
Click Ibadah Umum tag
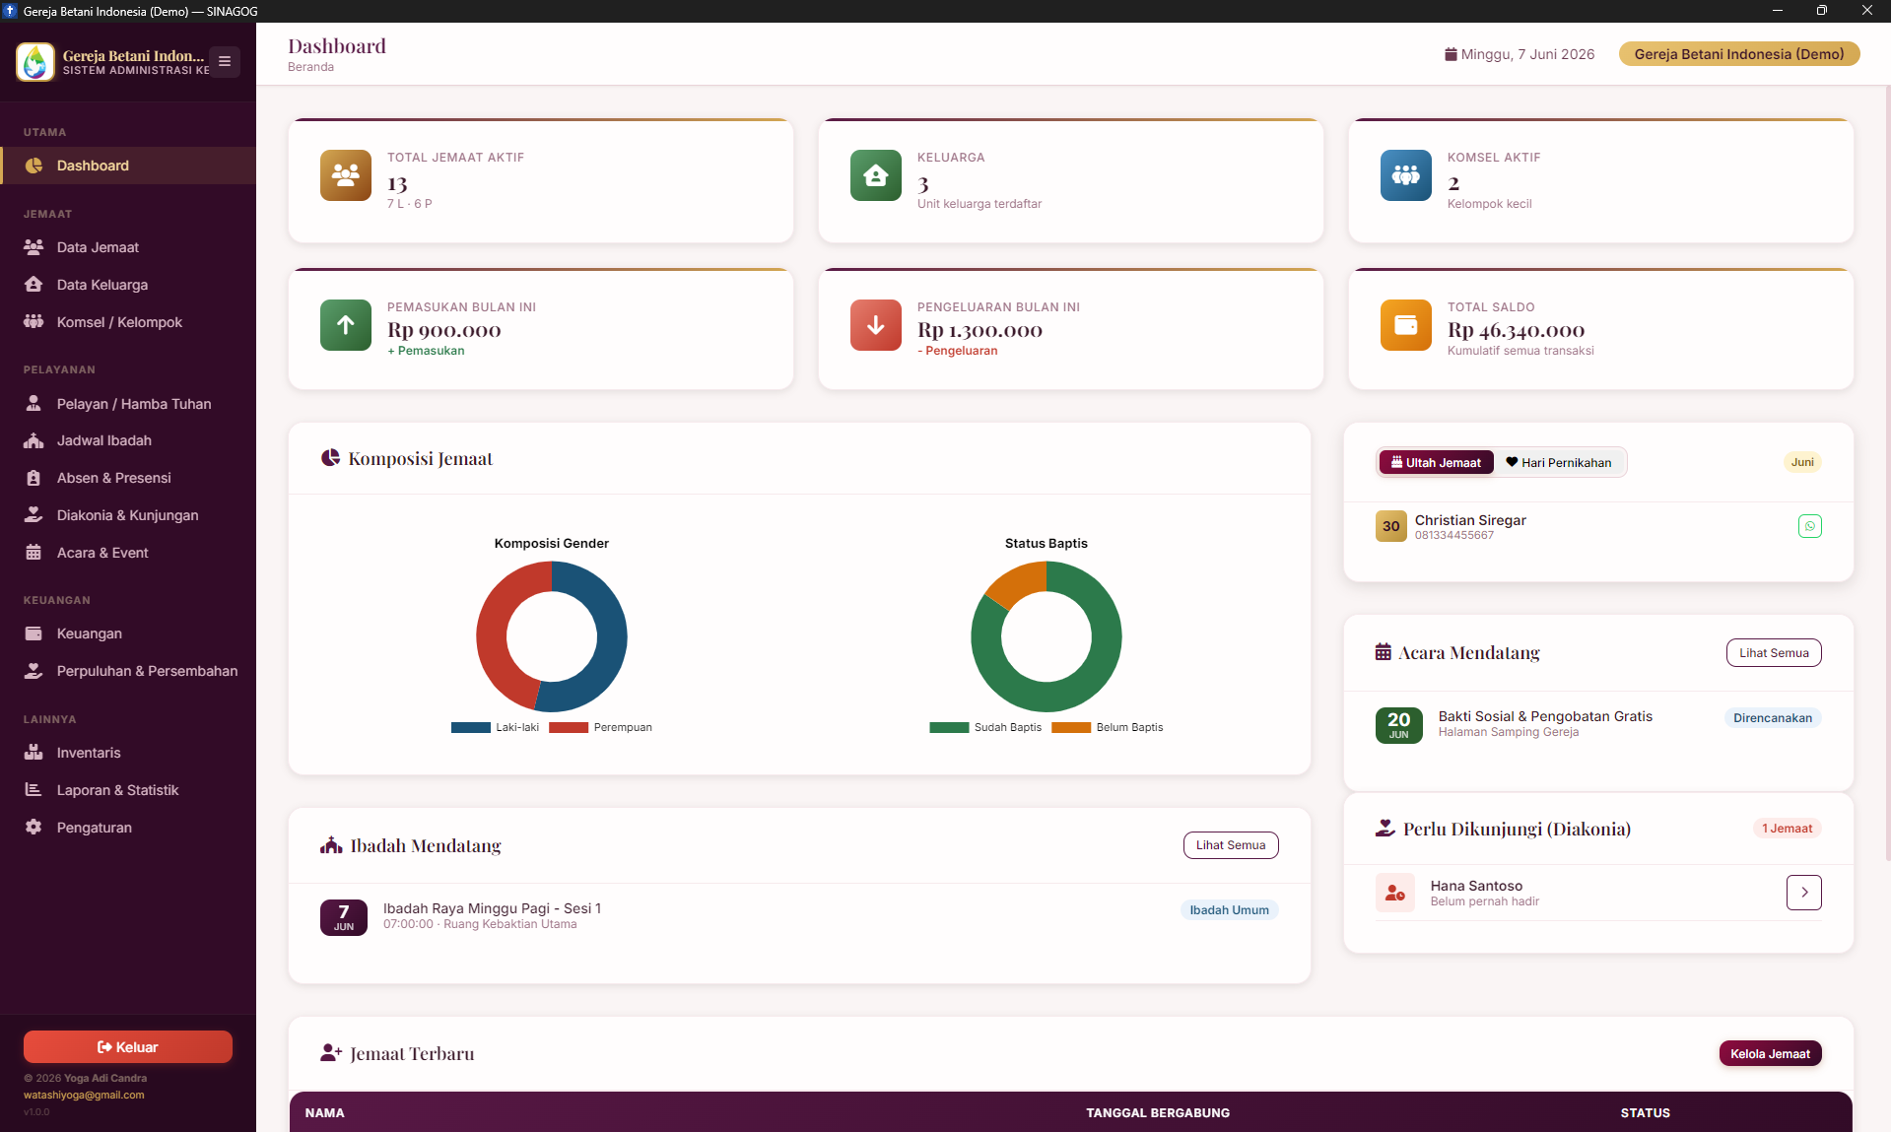point(1229,910)
